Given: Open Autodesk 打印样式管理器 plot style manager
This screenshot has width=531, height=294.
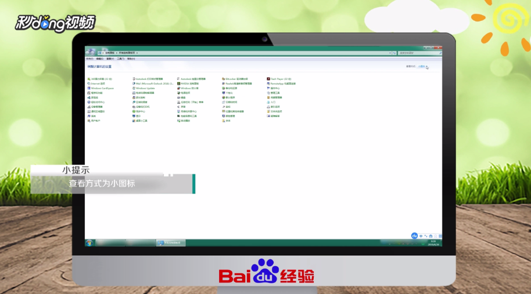Looking at the screenshot, I should [x=148, y=79].
